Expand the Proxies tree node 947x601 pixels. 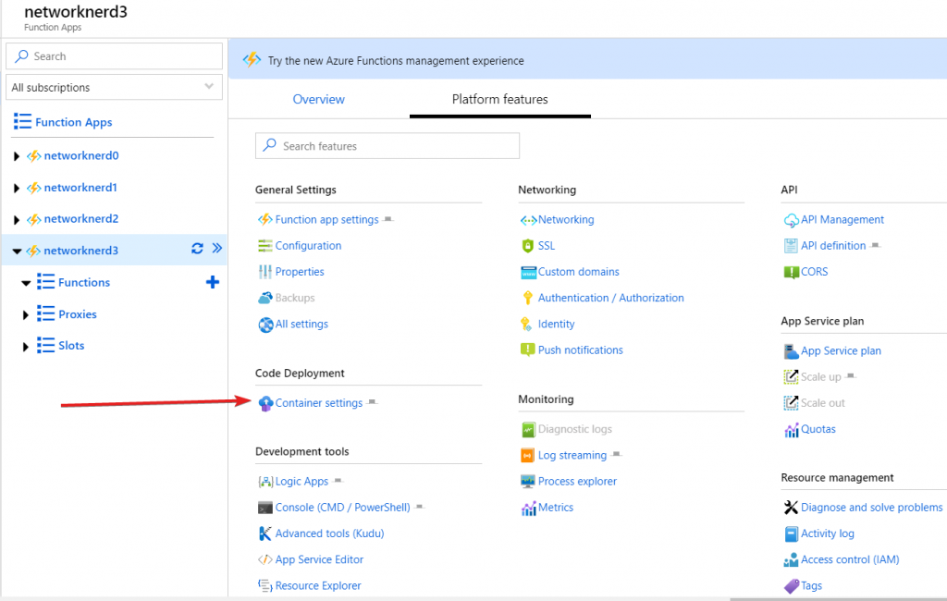25,314
